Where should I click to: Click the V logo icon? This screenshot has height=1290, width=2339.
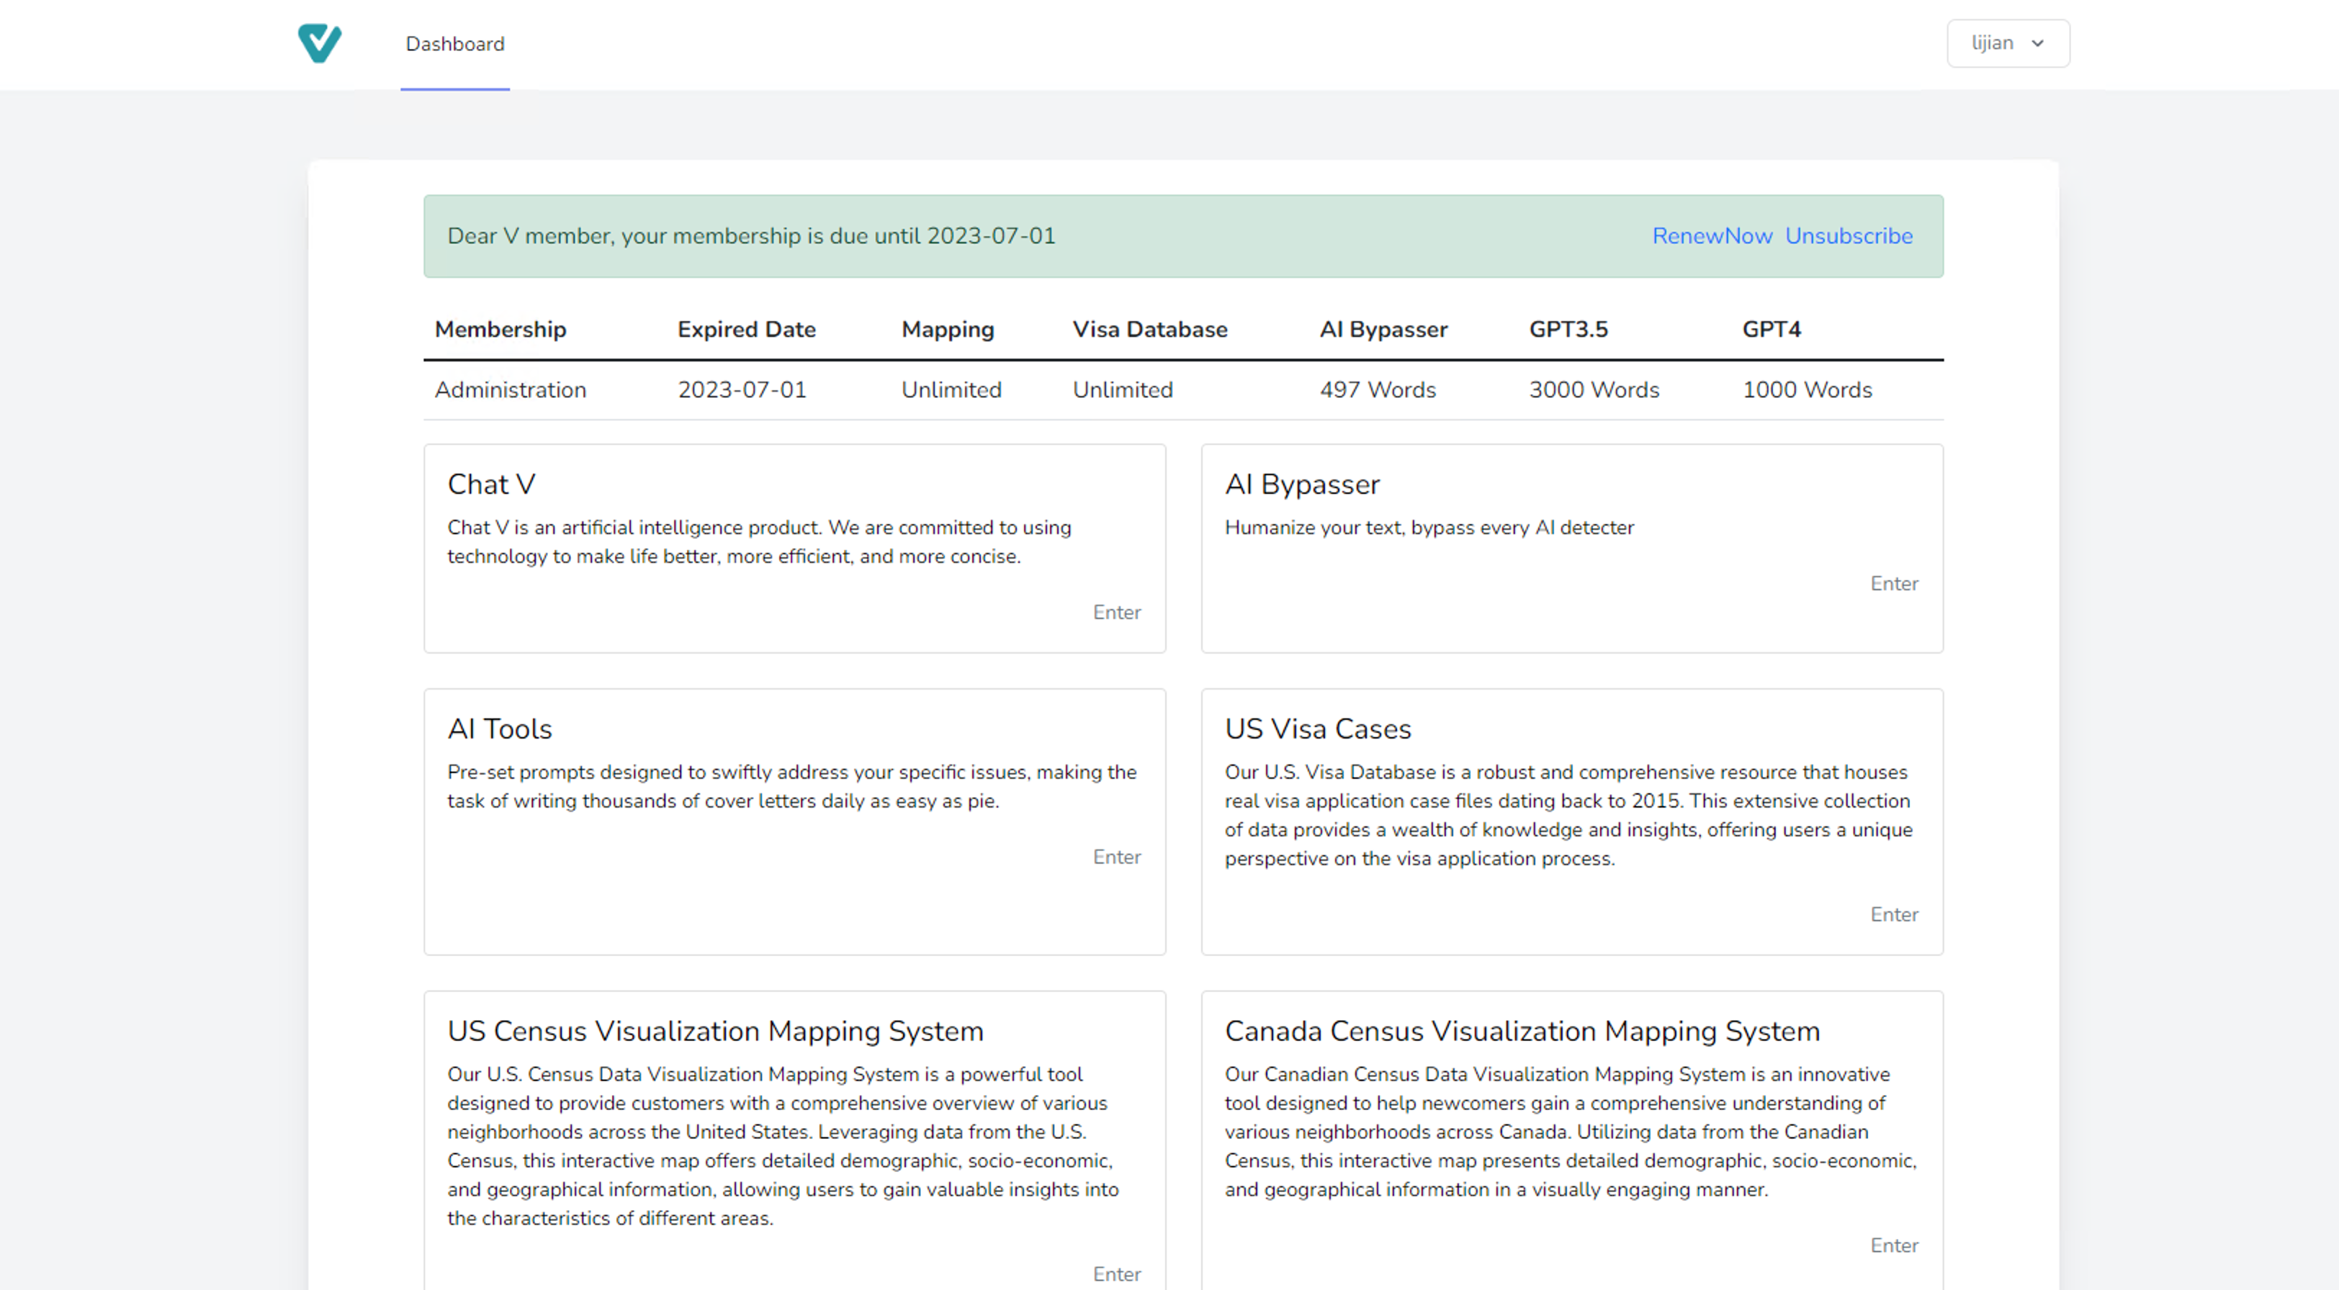[319, 42]
